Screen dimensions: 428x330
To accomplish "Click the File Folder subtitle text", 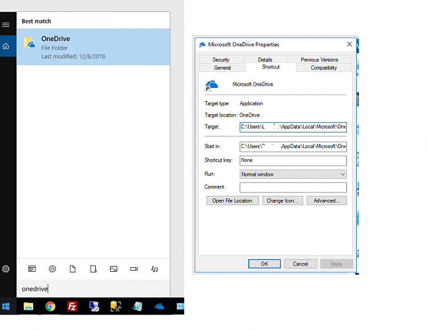I will pos(55,48).
